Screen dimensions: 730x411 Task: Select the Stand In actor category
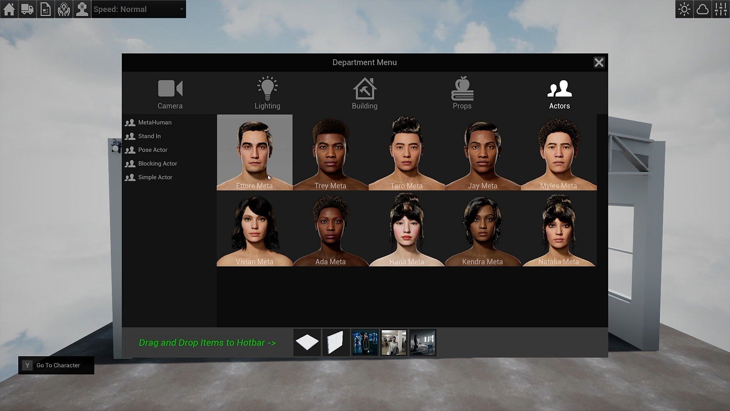149,136
